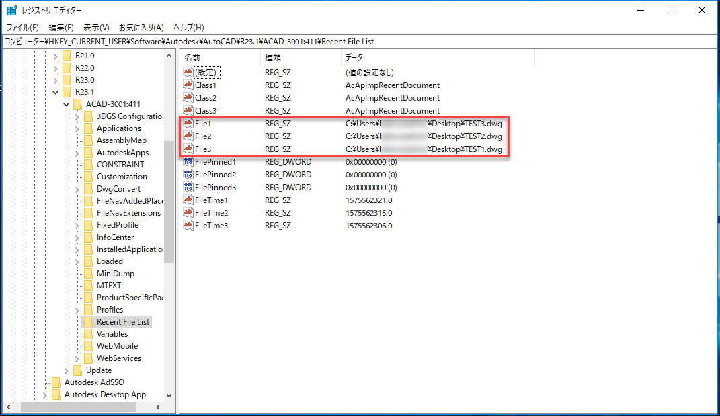Click the folder icon of Update key

coord(77,370)
